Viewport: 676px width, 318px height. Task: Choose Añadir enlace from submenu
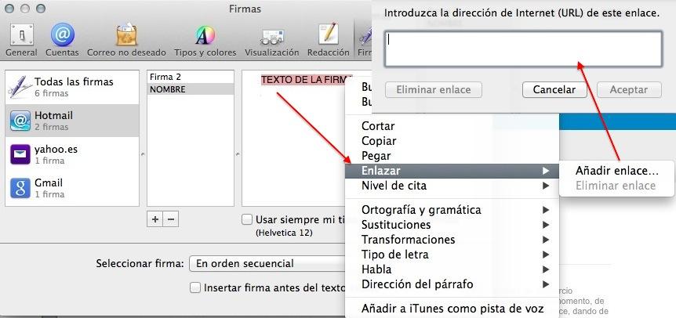coord(616,171)
